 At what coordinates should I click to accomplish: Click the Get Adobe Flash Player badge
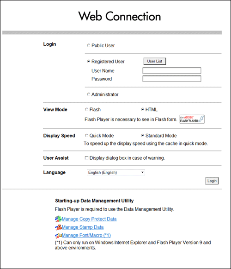point(192,119)
